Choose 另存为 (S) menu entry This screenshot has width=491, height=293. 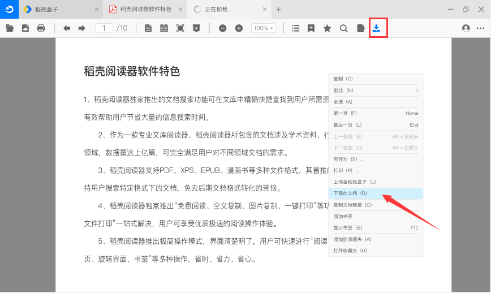(376, 160)
